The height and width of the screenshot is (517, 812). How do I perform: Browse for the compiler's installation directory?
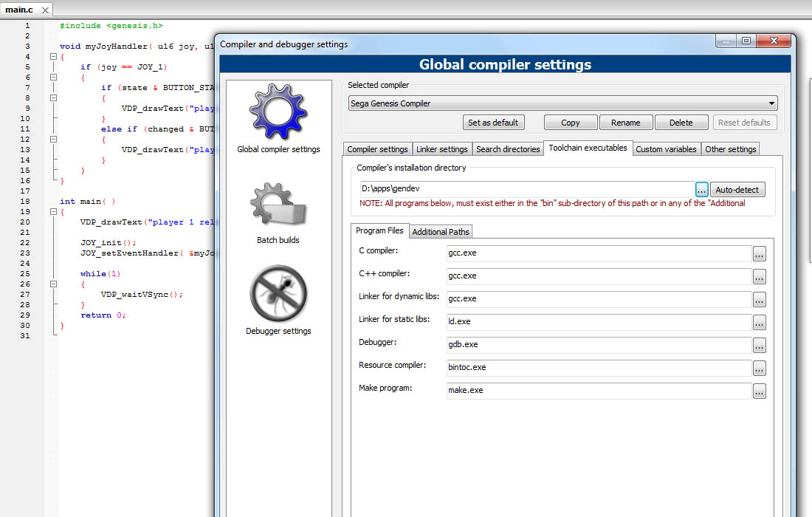[701, 190]
